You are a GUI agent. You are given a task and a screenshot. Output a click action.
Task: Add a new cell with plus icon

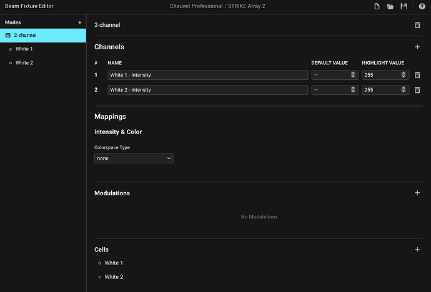(417, 250)
